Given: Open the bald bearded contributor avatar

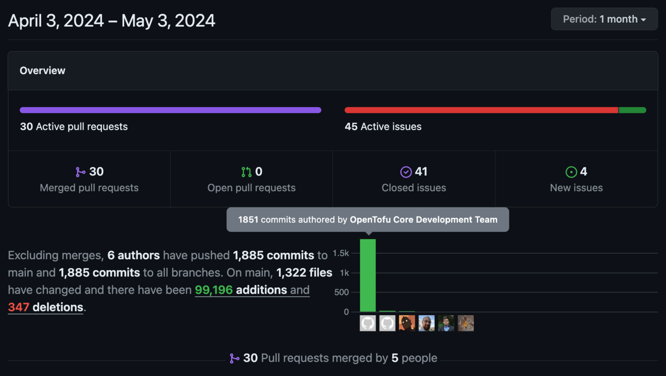Looking at the screenshot, I should coord(426,323).
